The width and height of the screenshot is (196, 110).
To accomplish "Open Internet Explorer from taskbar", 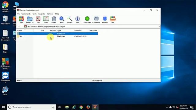I will click(x=74, y=107).
